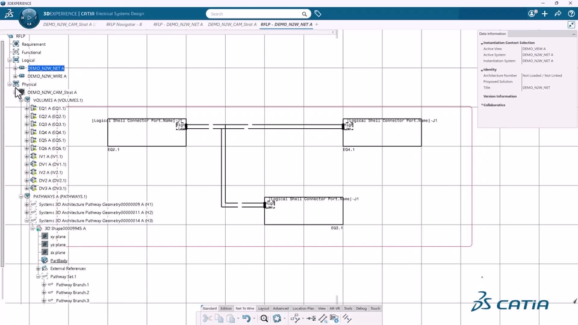
Task: Click the parallel lines break icon
Action: [347, 318]
